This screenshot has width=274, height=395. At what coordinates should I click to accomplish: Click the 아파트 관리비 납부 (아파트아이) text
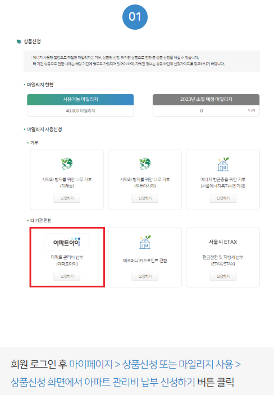click(67, 261)
